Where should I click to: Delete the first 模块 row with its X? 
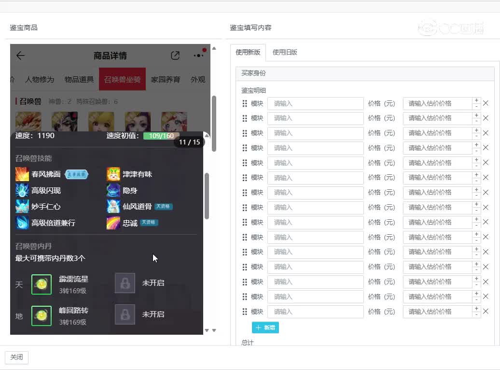click(486, 103)
